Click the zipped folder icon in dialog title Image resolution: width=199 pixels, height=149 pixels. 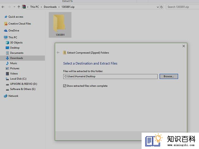pos(65,53)
